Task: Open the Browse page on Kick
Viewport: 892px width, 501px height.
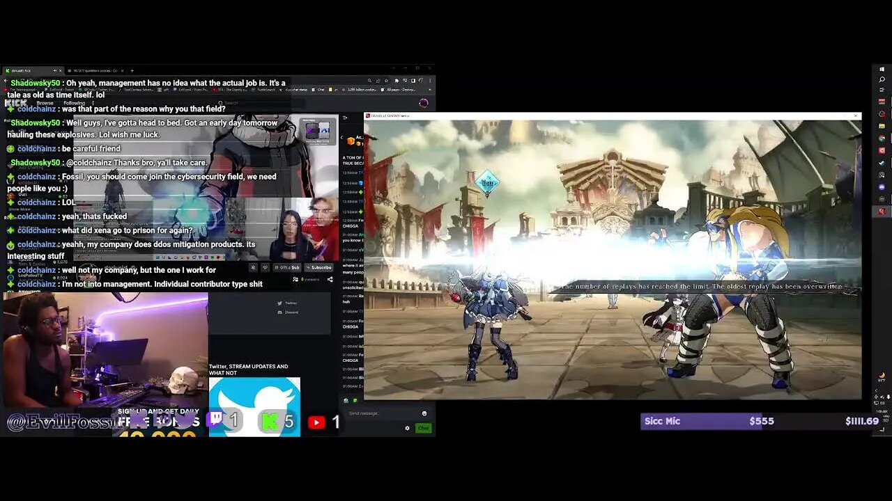Action: [x=45, y=103]
